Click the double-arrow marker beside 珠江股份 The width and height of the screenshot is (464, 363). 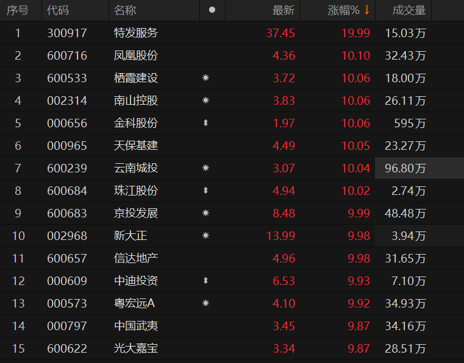pos(206,191)
